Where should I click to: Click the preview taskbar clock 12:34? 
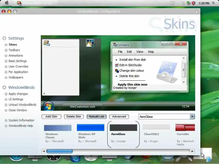tap(185, 106)
